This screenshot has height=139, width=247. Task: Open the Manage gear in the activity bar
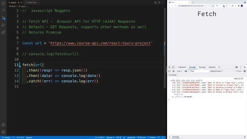point(3,132)
